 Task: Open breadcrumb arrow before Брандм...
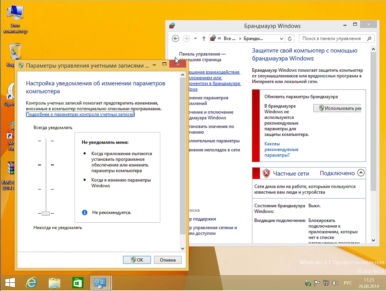240,39
